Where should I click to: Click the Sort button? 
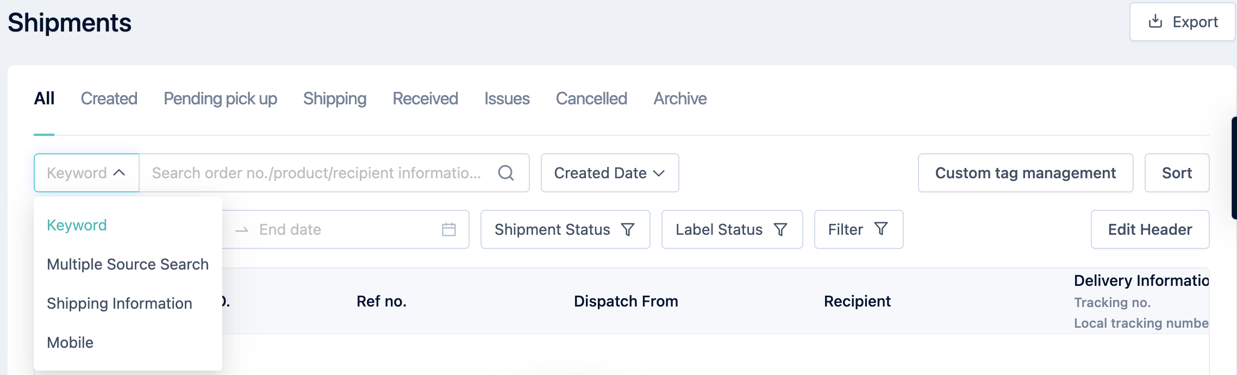tap(1177, 173)
